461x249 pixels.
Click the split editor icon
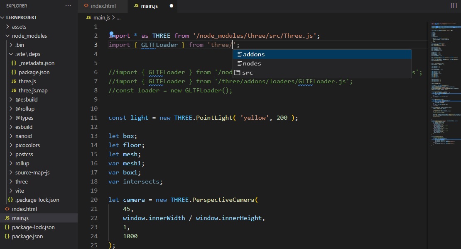click(x=454, y=6)
